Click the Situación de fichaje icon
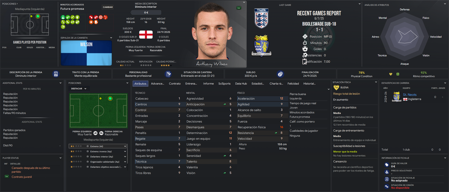The height and width of the screenshot is (192, 449). 387,179
